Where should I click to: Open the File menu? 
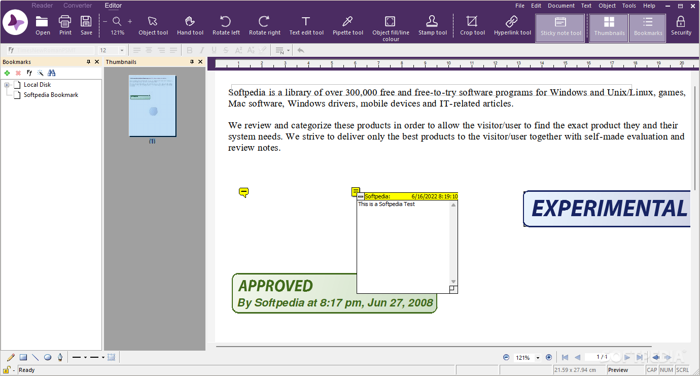[520, 6]
